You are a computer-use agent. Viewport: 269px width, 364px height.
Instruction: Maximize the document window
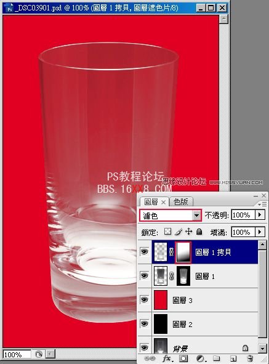[211, 8]
